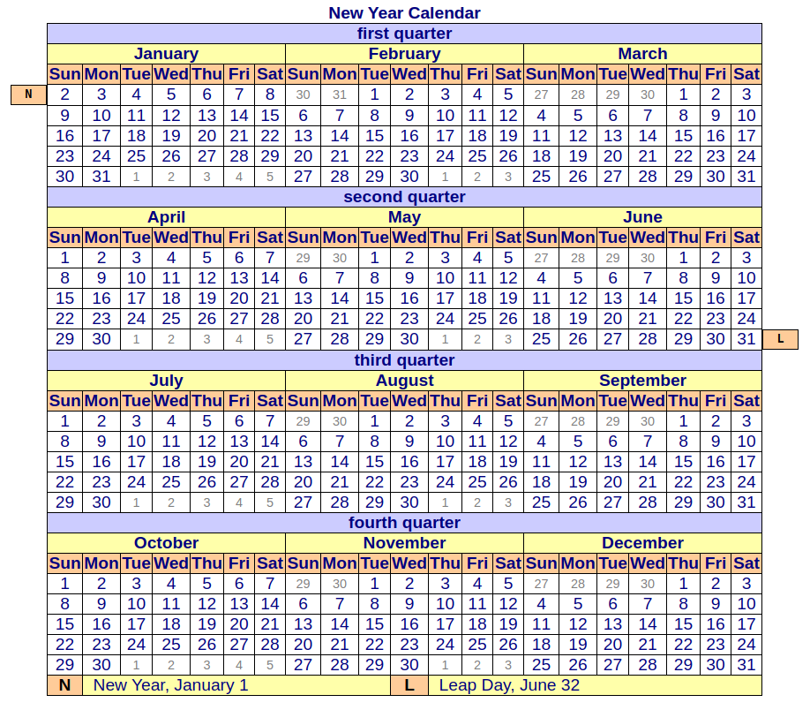This screenshot has height=710, width=810.
Task: Click the L marker beside June 31
Action: (781, 339)
